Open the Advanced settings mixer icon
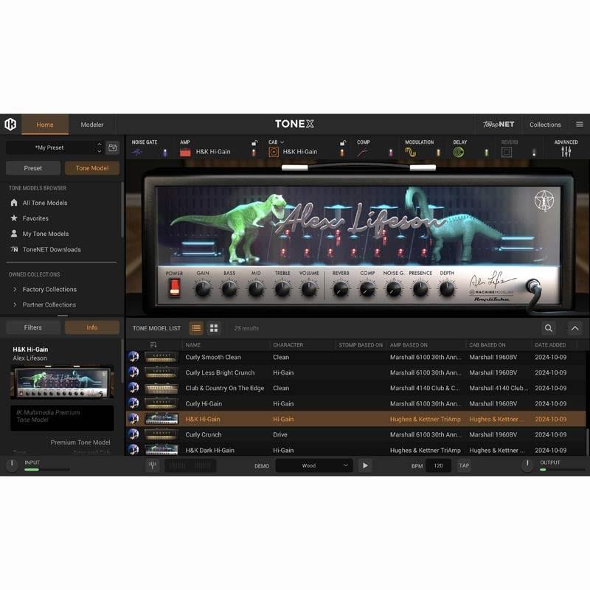The width and height of the screenshot is (590, 590). tap(566, 152)
